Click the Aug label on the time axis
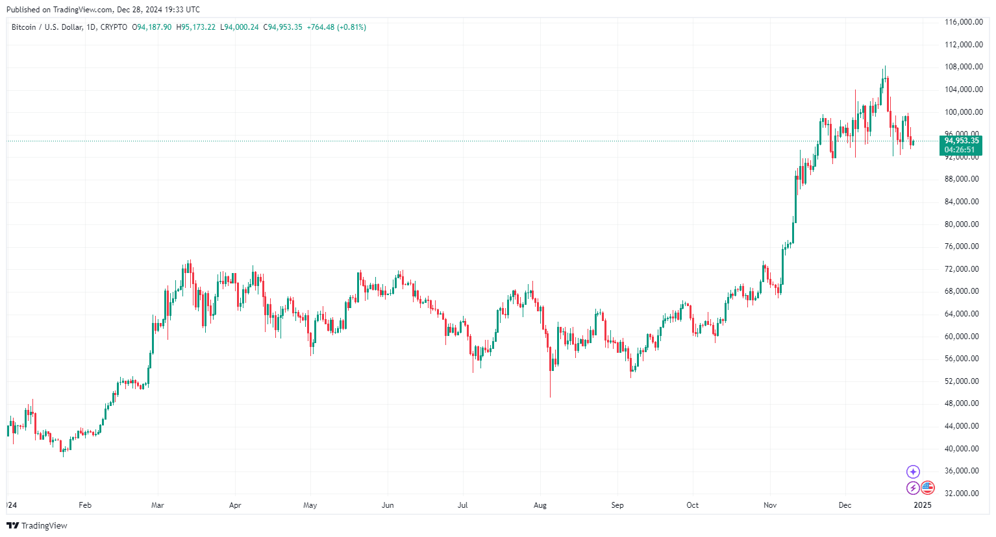The width and height of the screenshot is (996, 537). coord(540,505)
